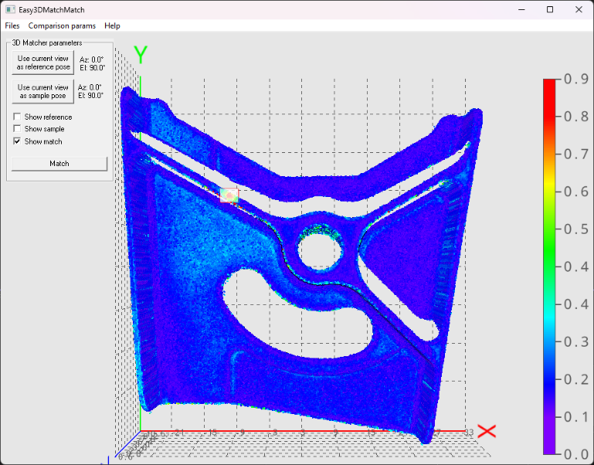Click the purple bottom of the color scale
Screen dimensions: 594x465
point(550,449)
